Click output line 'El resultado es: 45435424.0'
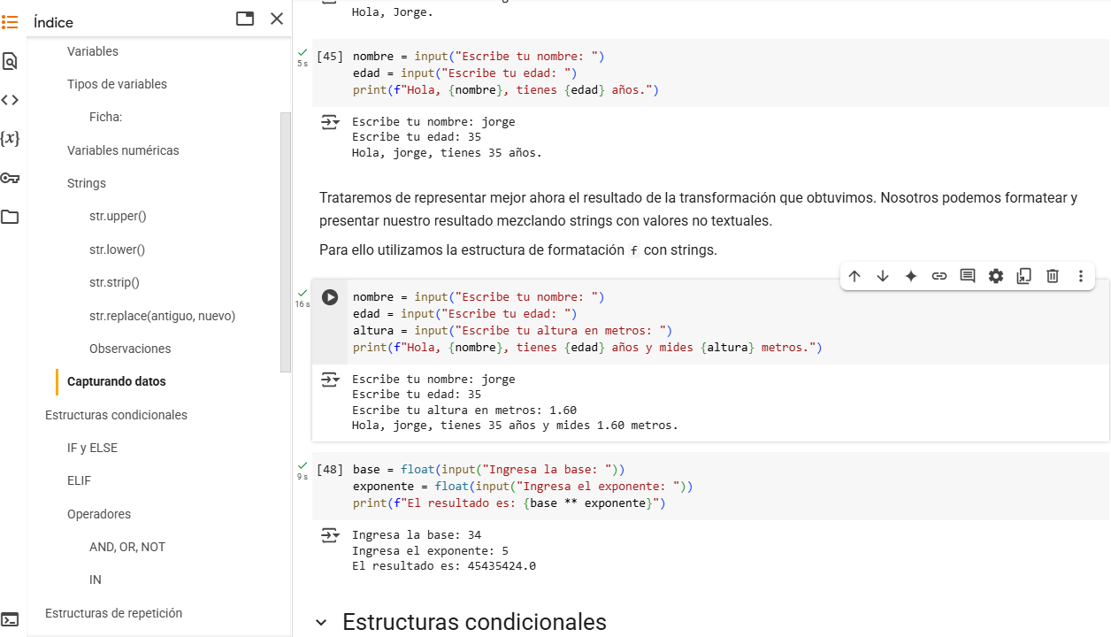This screenshot has height=637, width=1111. [x=444, y=566]
